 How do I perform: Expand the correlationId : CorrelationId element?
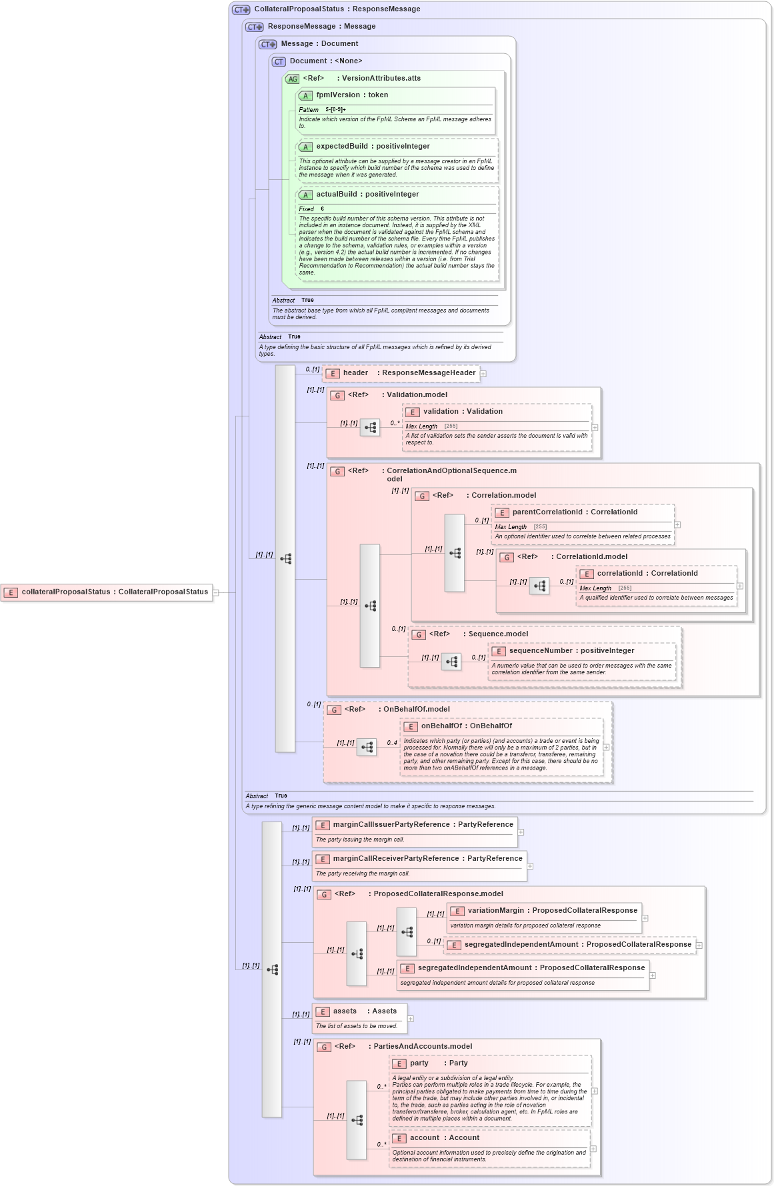(x=740, y=586)
